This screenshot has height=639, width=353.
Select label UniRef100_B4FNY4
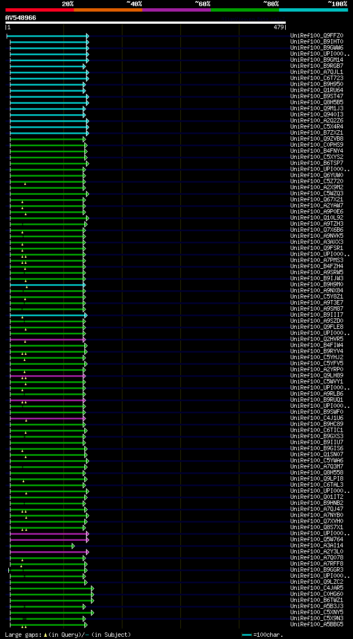pyautogui.click(x=317, y=151)
